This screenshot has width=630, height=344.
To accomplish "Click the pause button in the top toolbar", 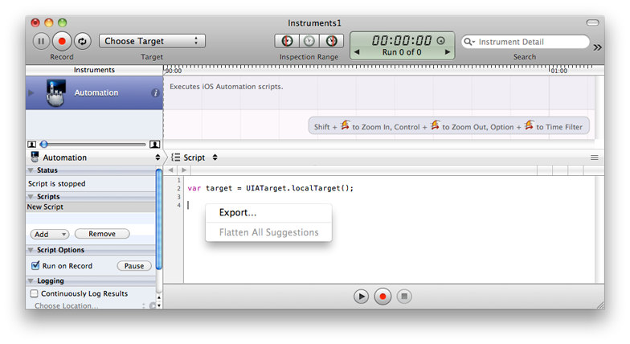I will (41, 41).
